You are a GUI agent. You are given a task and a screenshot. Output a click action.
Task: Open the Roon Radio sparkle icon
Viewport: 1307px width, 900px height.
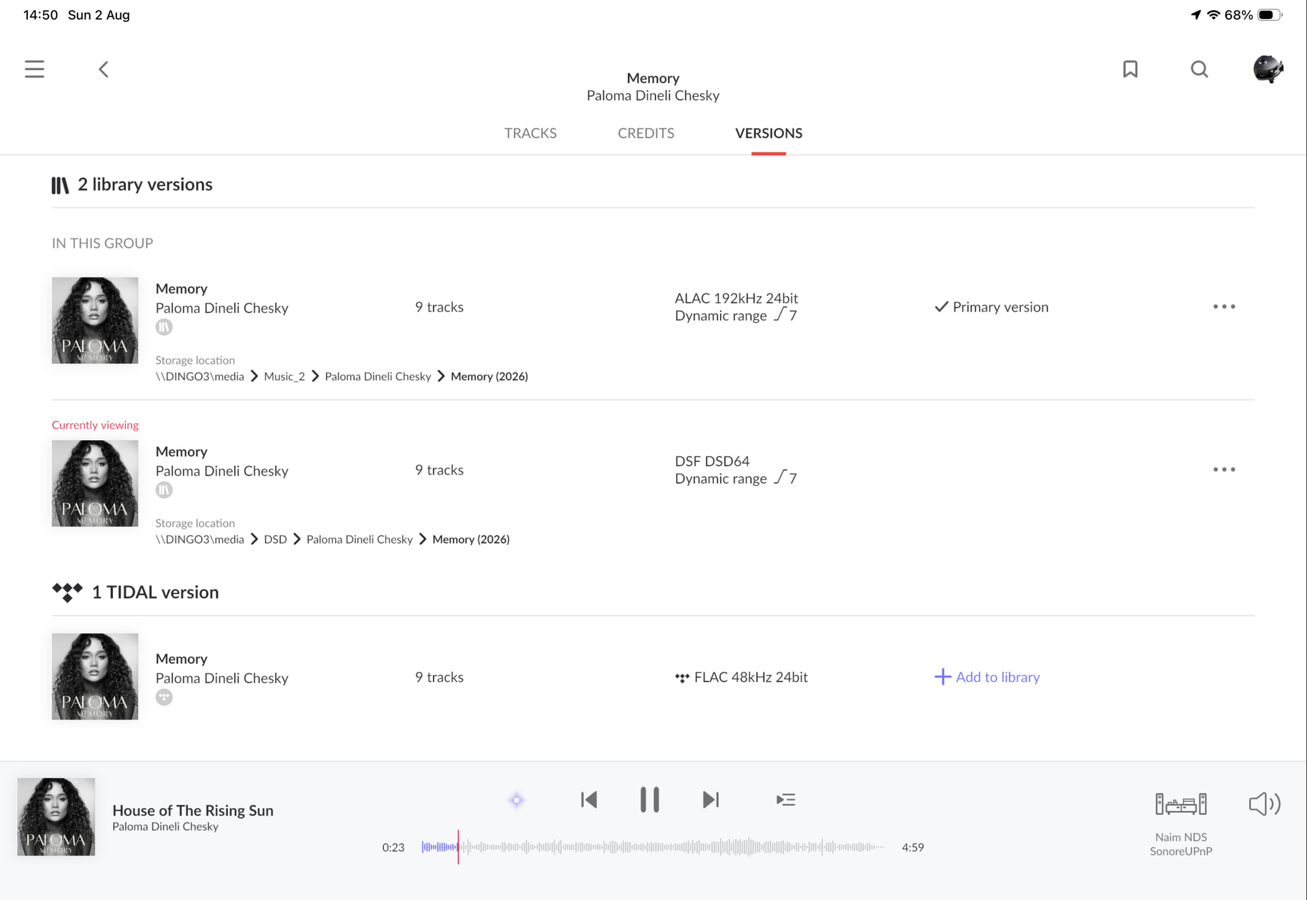tap(517, 800)
